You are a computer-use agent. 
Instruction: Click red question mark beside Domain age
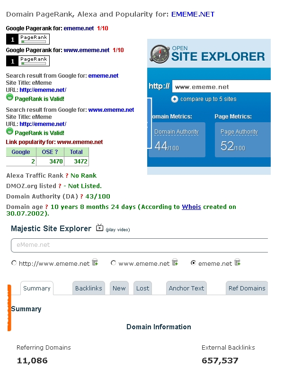[46, 207]
